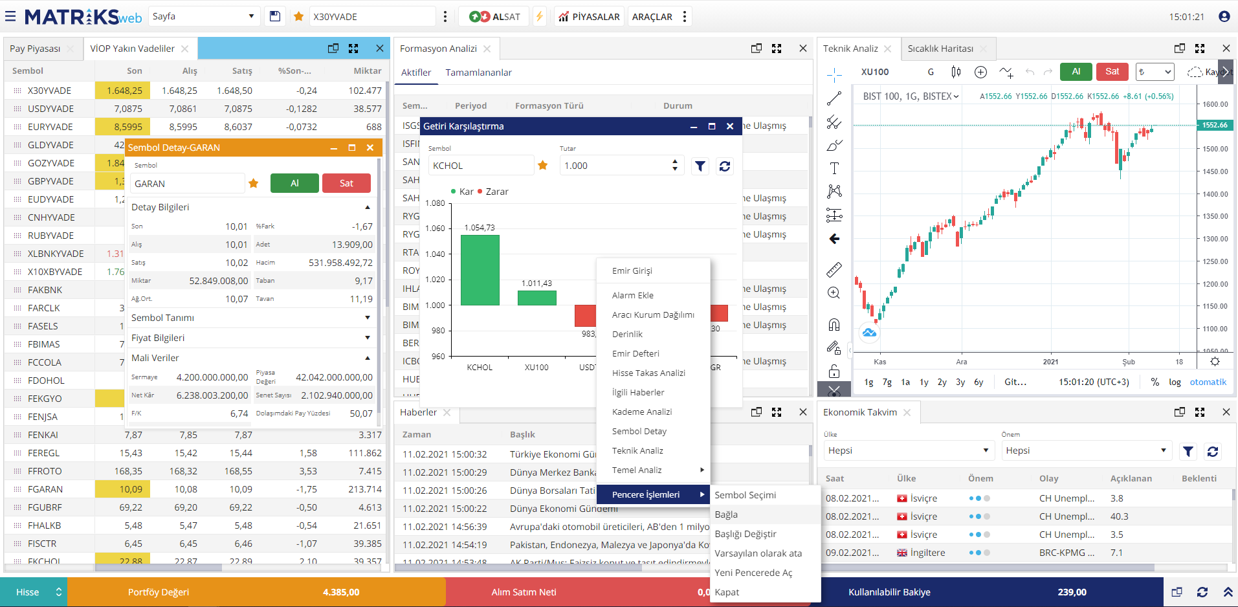Click the red Sat button above chart
Viewport: 1238px width, 607px height.
[x=1112, y=72]
